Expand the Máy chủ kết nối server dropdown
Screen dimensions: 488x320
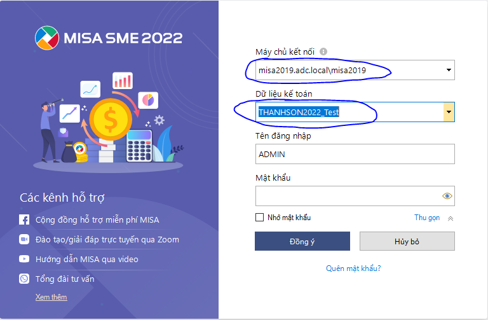[449, 70]
